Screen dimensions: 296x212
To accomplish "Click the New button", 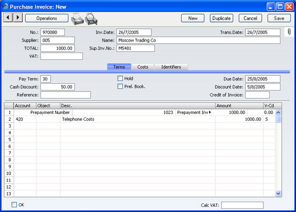I will (x=193, y=18).
